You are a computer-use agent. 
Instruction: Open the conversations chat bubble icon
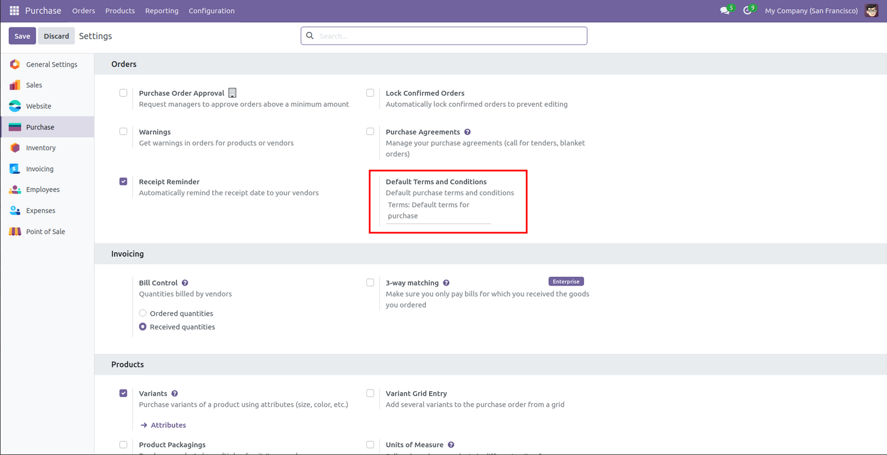click(x=724, y=10)
